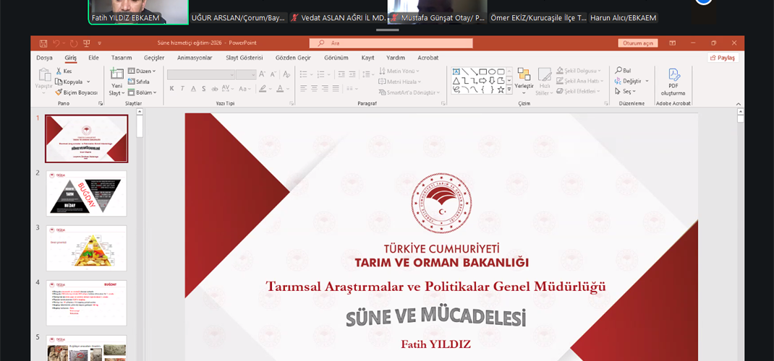Align text right
The width and height of the screenshot is (774, 361).
pyautogui.click(x=326, y=89)
